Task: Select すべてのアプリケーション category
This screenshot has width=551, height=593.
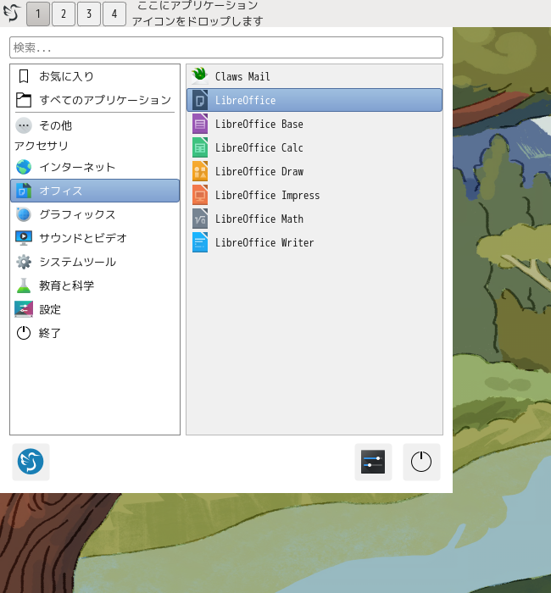Action: (x=95, y=100)
